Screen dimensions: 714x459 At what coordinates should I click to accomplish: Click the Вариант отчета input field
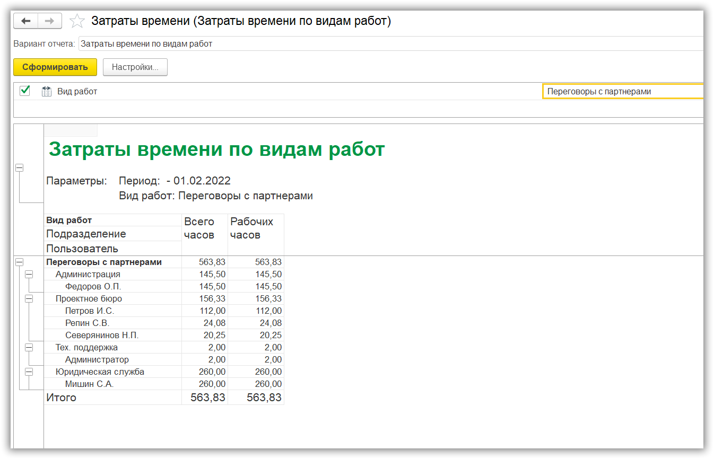coord(390,44)
